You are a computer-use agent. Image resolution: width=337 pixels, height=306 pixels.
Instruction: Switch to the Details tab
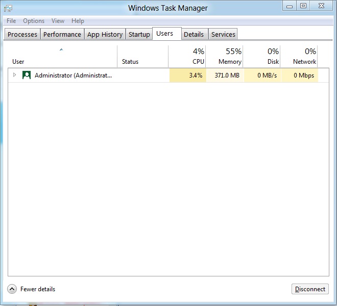pyautogui.click(x=194, y=34)
